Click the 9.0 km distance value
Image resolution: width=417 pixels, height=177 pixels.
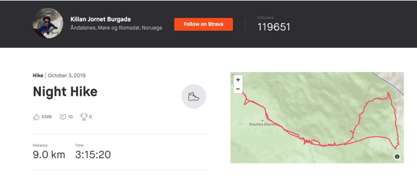49,155
